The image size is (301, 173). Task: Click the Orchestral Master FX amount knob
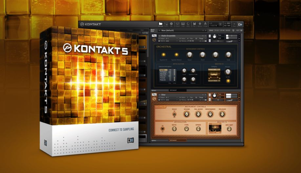[x=228, y=72]
